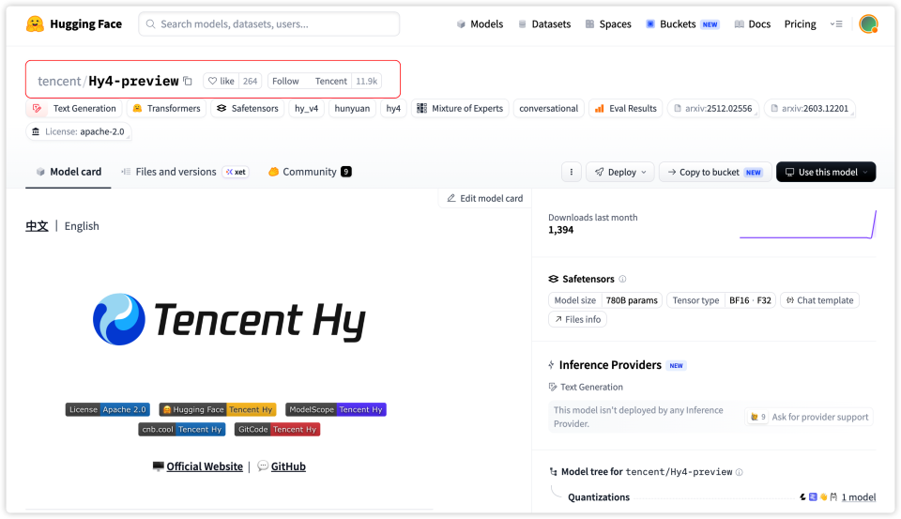Click the Tensor type BF16 F32 chip
Image resolution: width=901 pixels, height=519 pixels.
(x=721, y=300)
